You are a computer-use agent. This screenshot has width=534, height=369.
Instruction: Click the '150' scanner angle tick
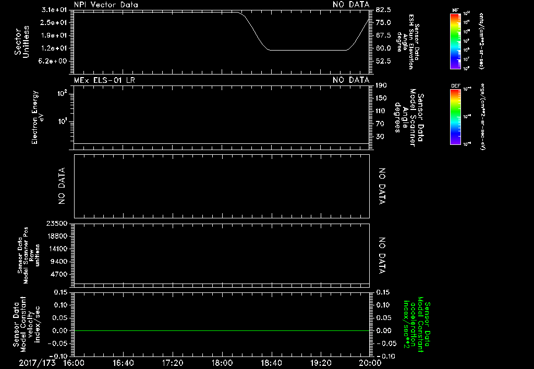(381, 98)
